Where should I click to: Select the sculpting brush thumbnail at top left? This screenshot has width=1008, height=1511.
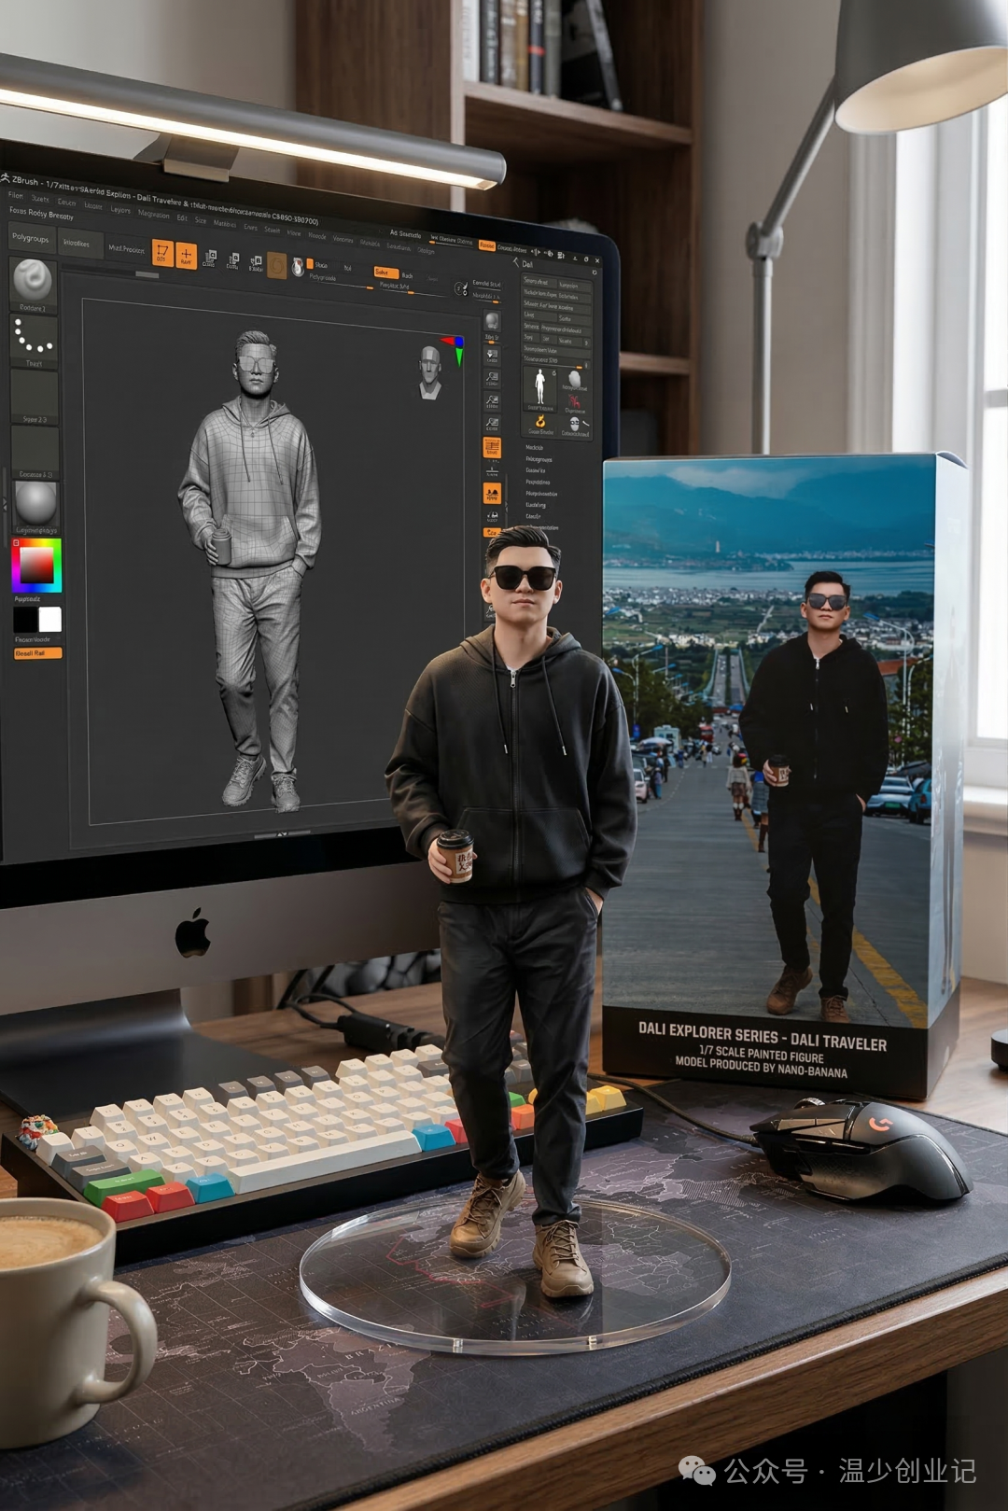[33, 280]
